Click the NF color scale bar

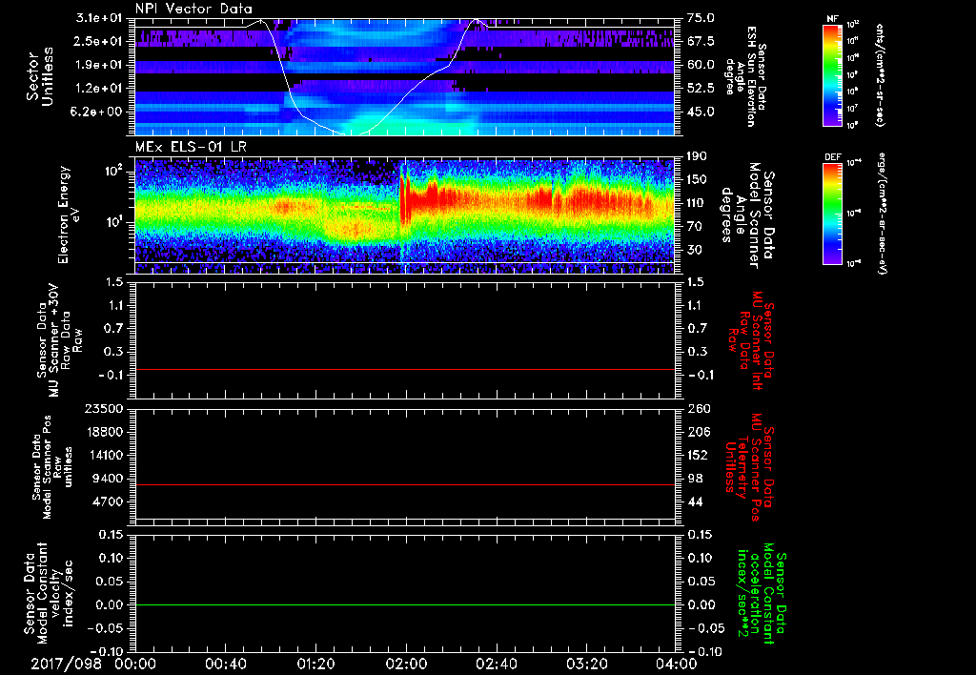pyautogui.click(x=831, y=74)
